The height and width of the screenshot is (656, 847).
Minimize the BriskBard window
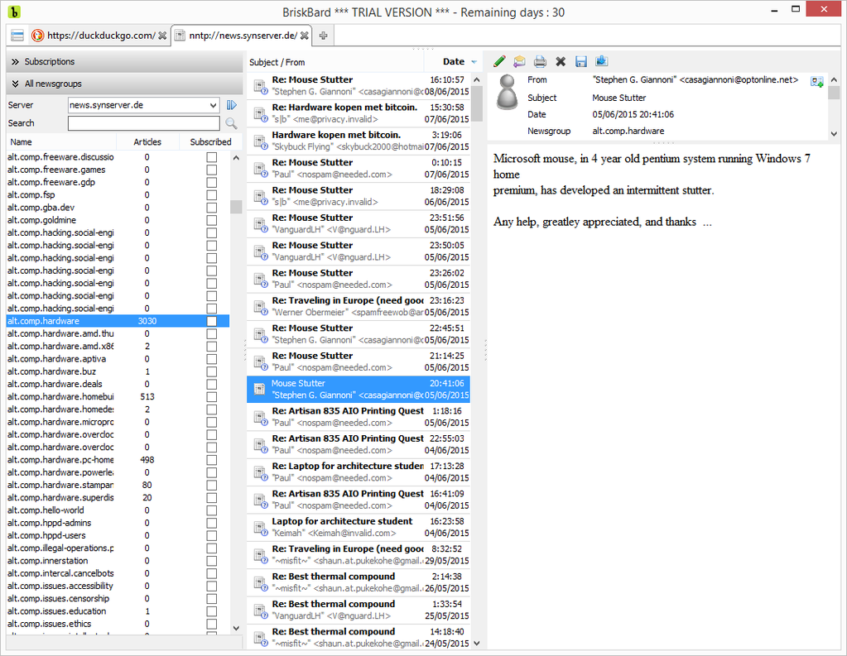(x=774, y=10)
